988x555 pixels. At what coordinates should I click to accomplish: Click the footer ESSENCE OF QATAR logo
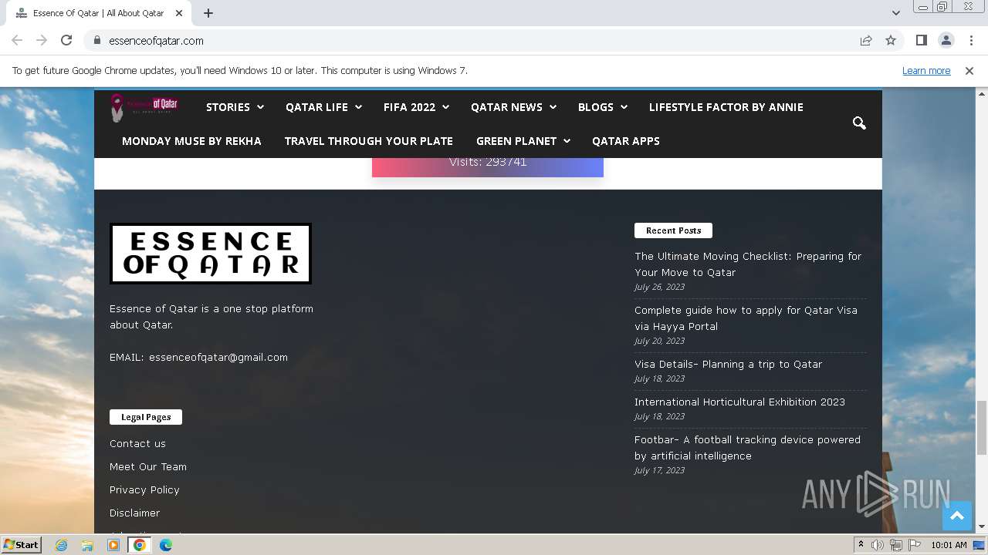211,254
